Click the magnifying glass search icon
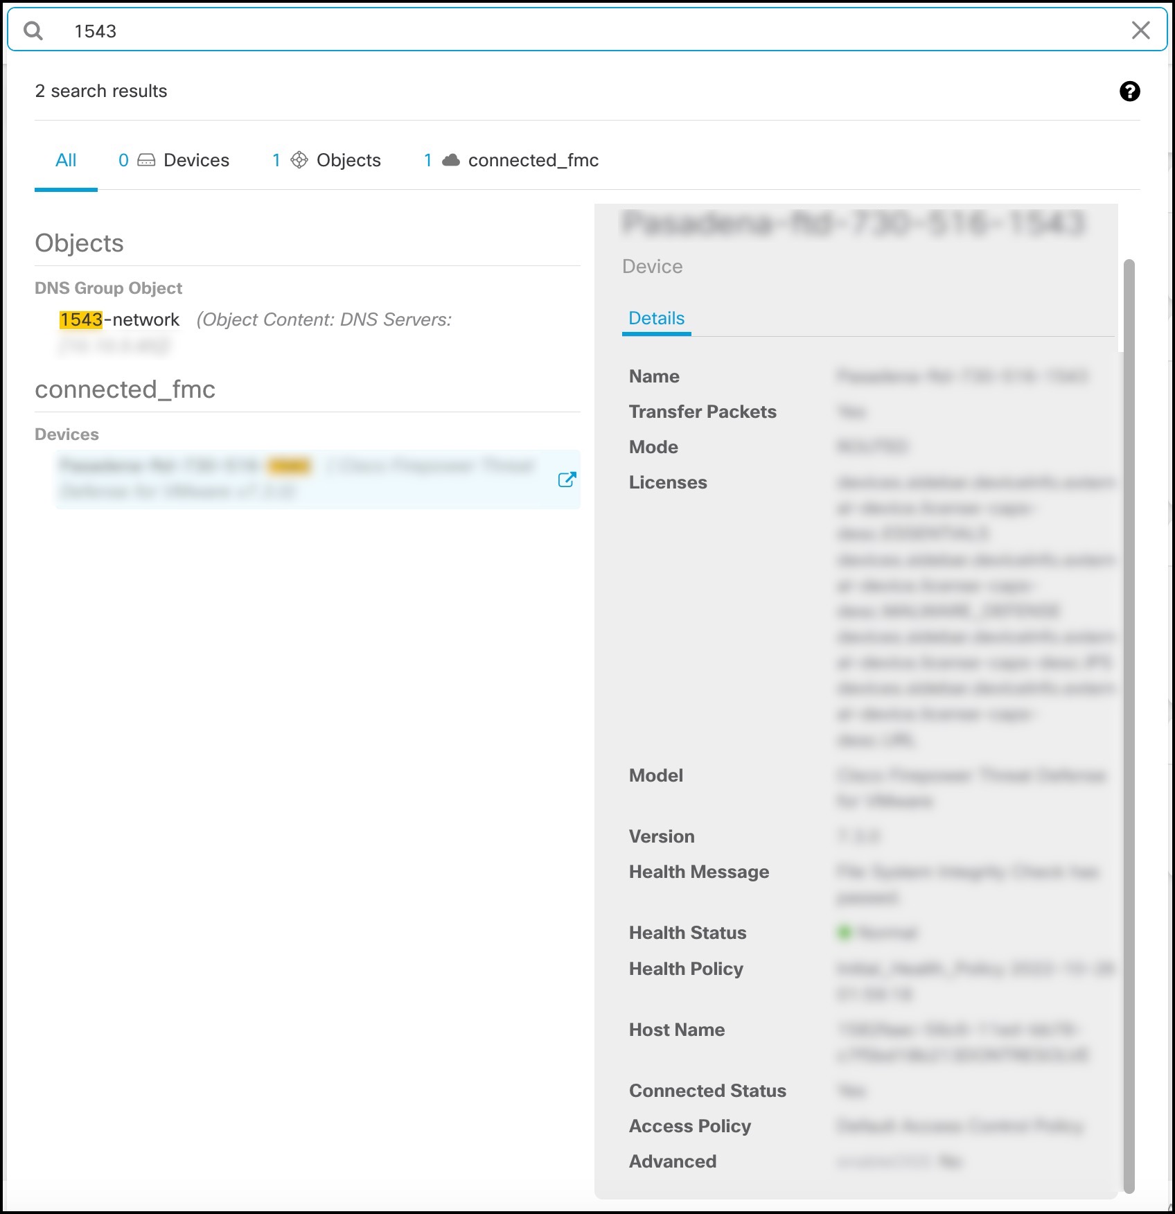Viewport: 1175px width, 1214px height. [33, 30]
